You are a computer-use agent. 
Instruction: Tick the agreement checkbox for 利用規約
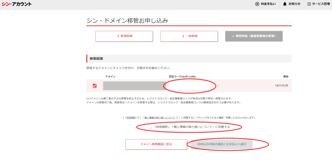coord(149,127)
